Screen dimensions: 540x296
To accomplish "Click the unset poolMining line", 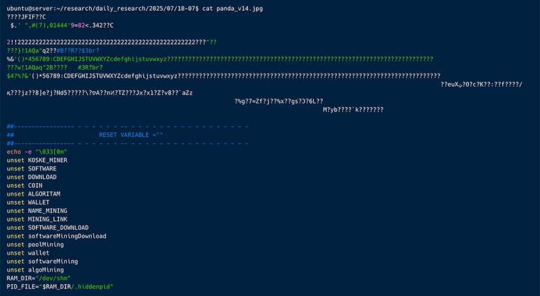I will [x=44, y=245].
